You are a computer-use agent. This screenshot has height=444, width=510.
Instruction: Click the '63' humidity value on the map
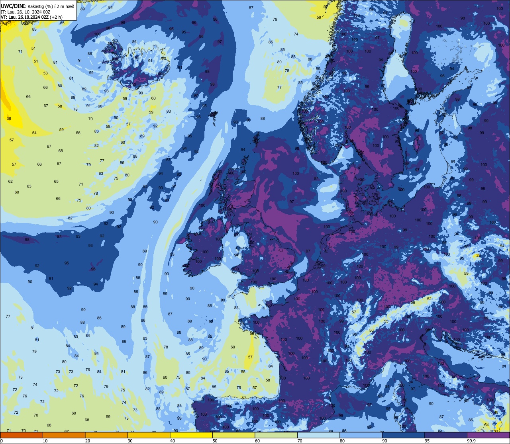pos(29,186)
